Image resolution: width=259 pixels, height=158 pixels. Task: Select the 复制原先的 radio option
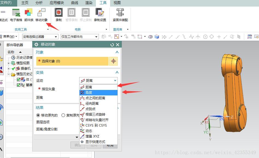click(63, 115)
